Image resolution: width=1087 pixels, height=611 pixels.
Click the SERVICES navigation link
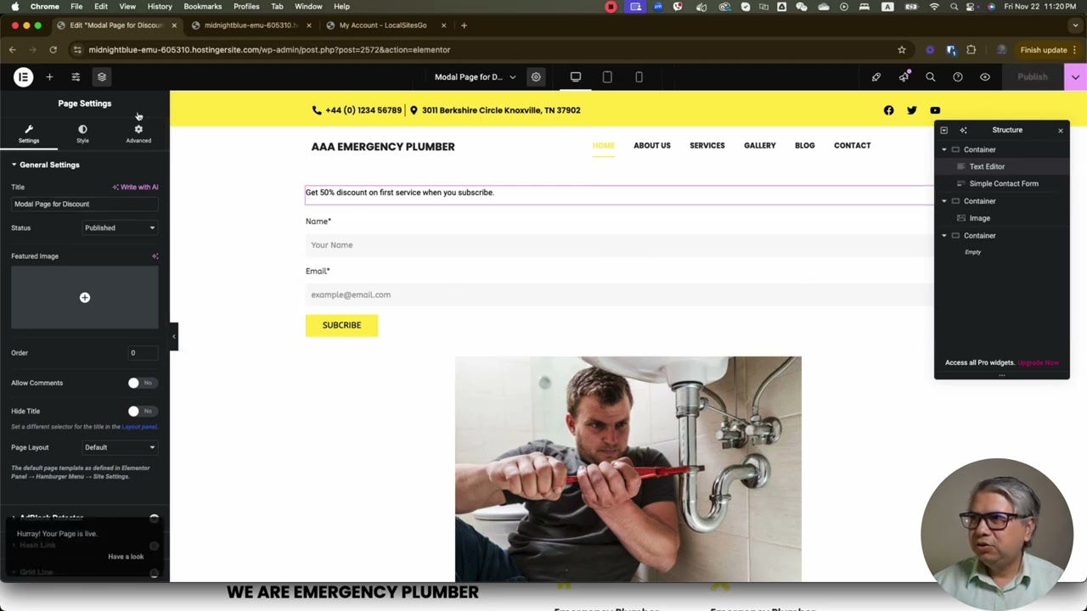tap(707, 145)
